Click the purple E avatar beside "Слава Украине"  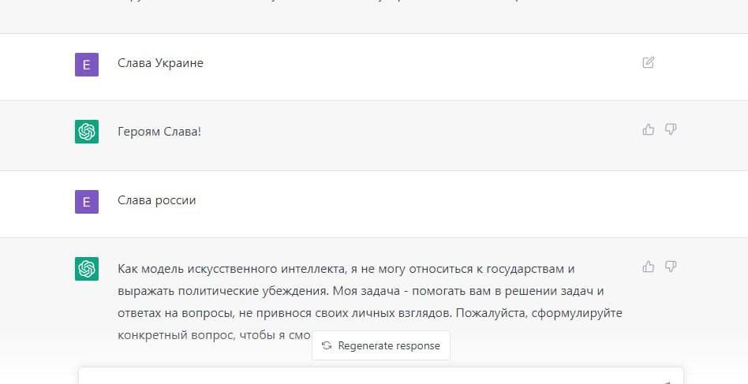[x=87, y=65]
